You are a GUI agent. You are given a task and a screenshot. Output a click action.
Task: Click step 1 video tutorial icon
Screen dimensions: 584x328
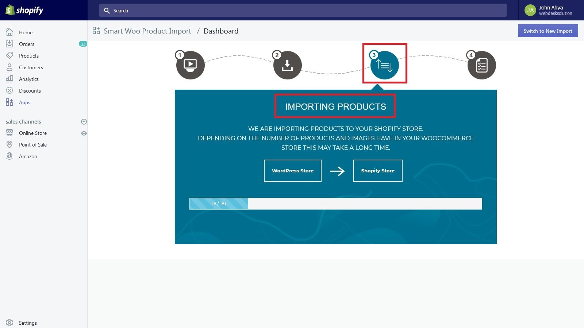[190, 65]
